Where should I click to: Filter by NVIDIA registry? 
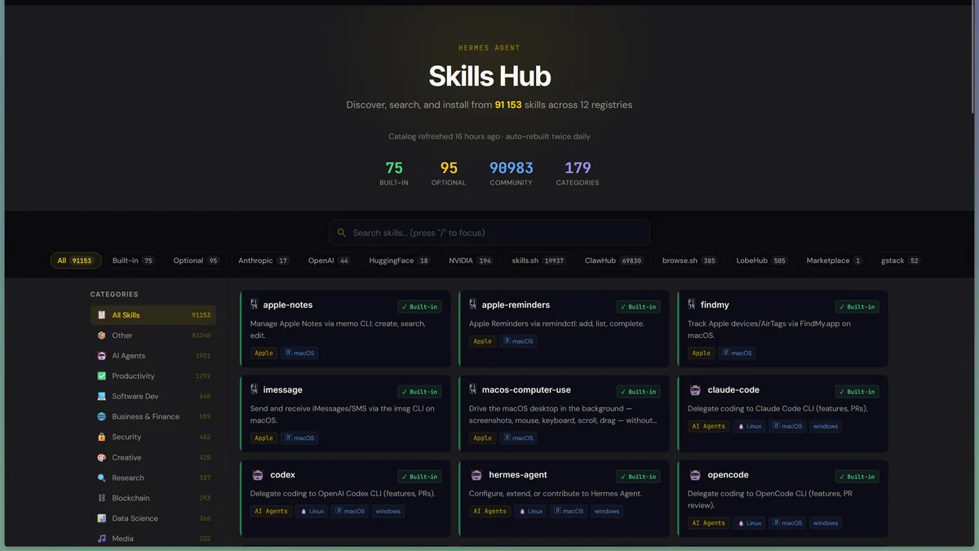[471, 260]
